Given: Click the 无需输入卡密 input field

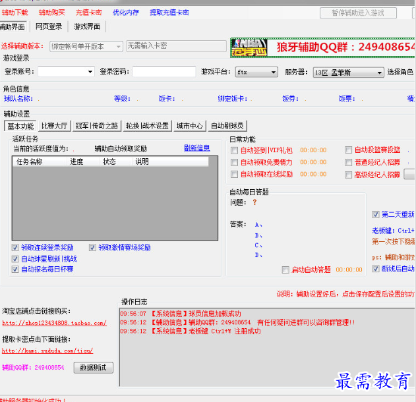Looking at the screenshot, I should [x=177, y=46].
